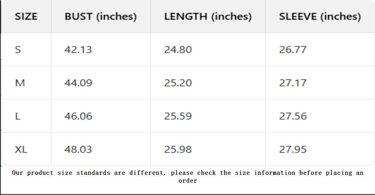Click the length measurement 25.59
This screenshot has height=195, width=375.
pyautogui.click(x=178, y=116)
